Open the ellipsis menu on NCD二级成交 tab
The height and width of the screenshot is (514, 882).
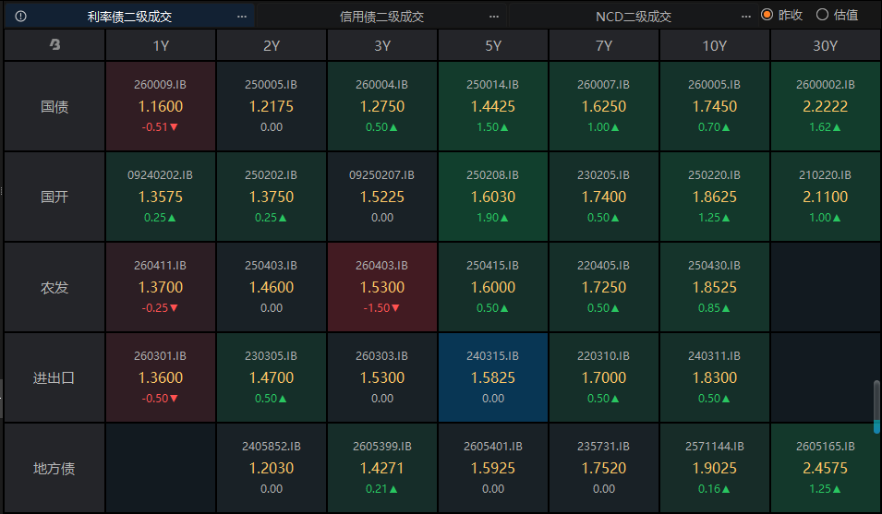746,17
